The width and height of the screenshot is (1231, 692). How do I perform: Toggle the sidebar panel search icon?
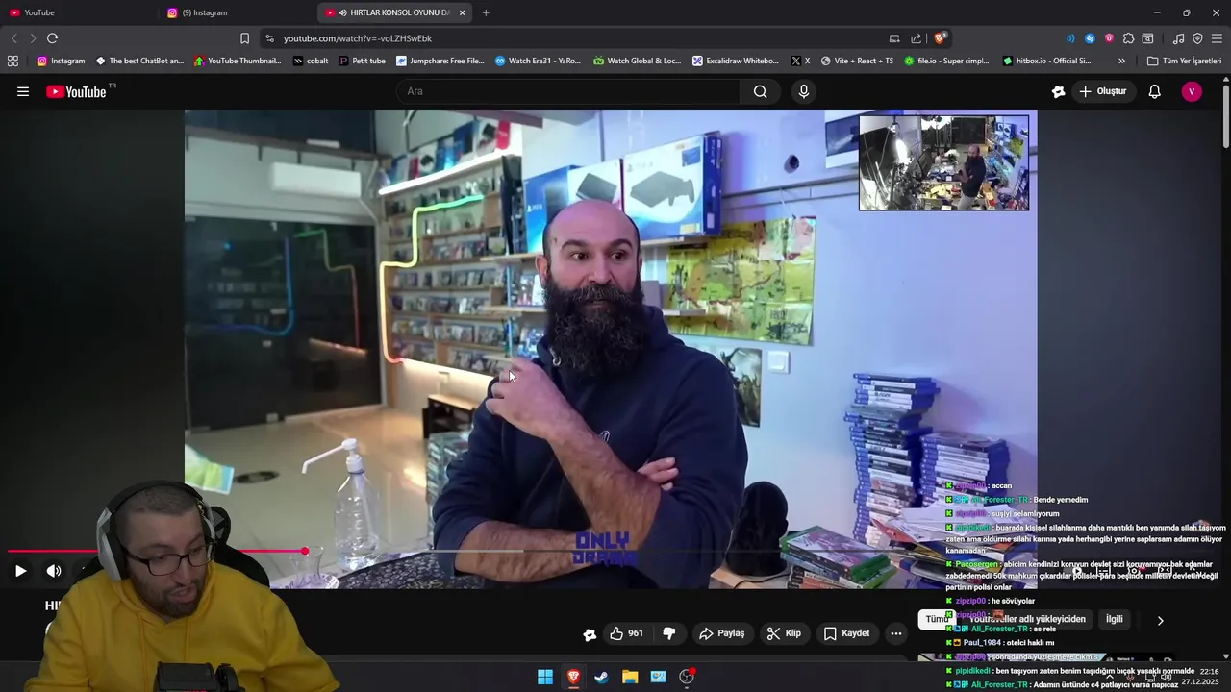[1147, 38]
